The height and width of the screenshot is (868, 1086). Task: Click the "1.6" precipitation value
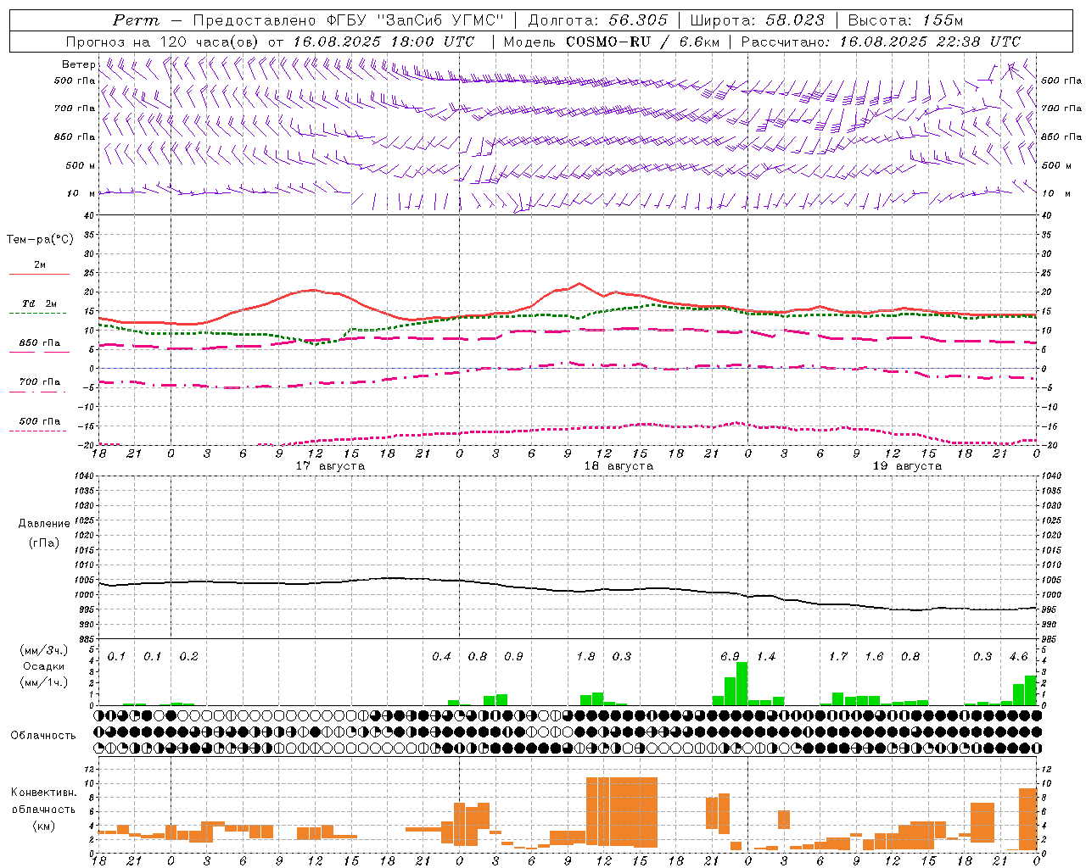(874, 657)
